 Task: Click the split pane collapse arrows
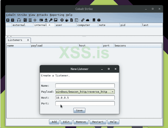(x=9, y=36)
